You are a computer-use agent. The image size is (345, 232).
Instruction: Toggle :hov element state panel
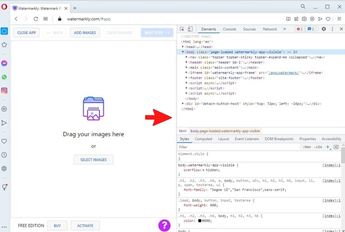[307, 147]
